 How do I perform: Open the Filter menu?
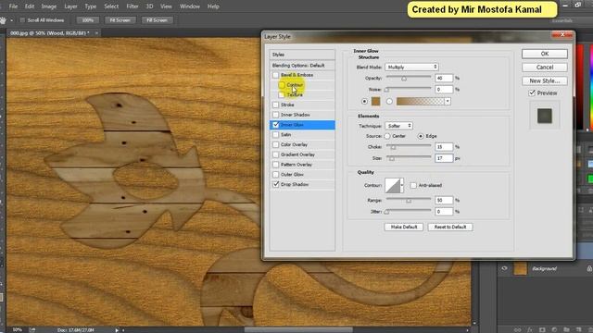pyautogui.click(x=132, y=6)
